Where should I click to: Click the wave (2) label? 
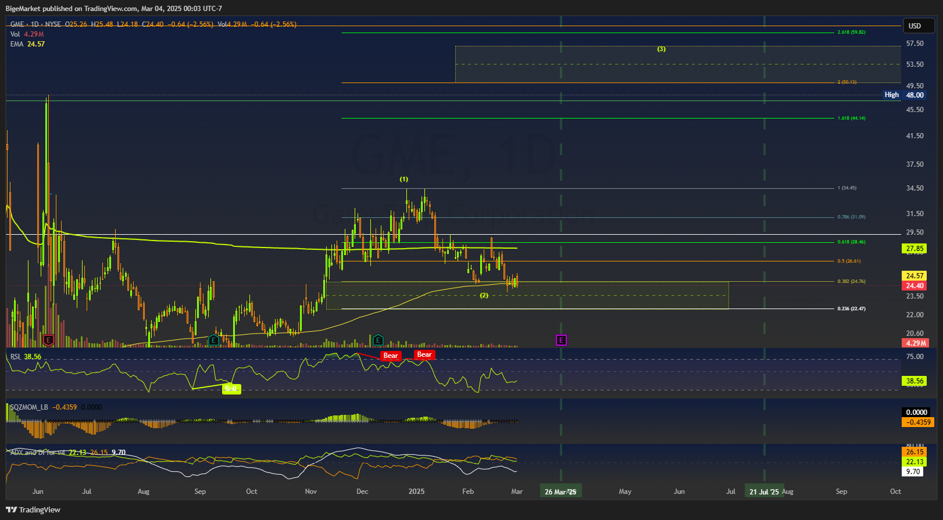click(x=484, y=295)
